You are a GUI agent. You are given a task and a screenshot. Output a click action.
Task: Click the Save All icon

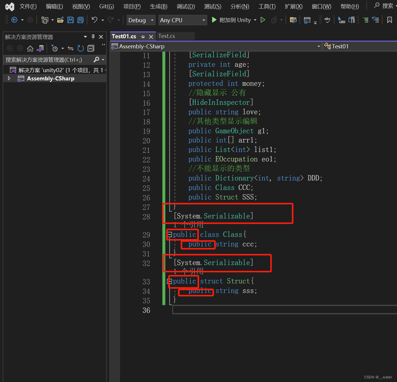[x=80, y=20]
